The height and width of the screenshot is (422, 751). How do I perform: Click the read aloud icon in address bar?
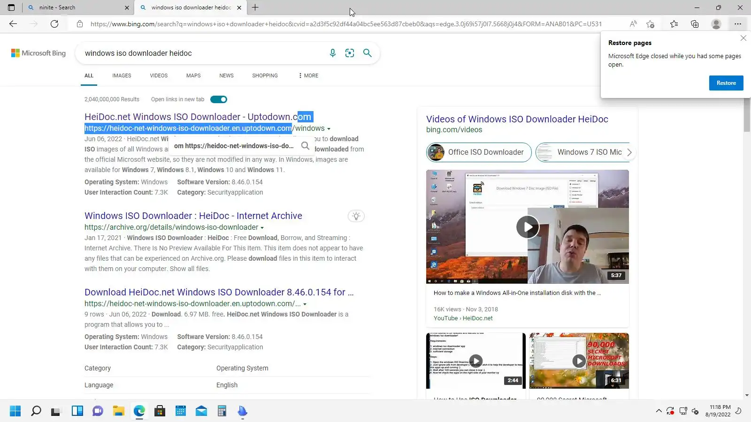point(633,24)
